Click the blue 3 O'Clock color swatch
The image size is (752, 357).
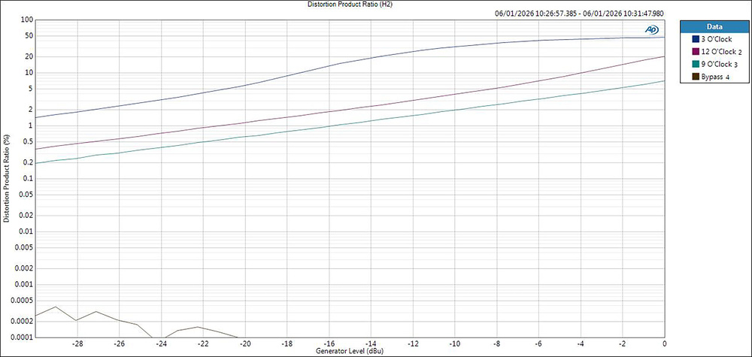pos(695,39)
